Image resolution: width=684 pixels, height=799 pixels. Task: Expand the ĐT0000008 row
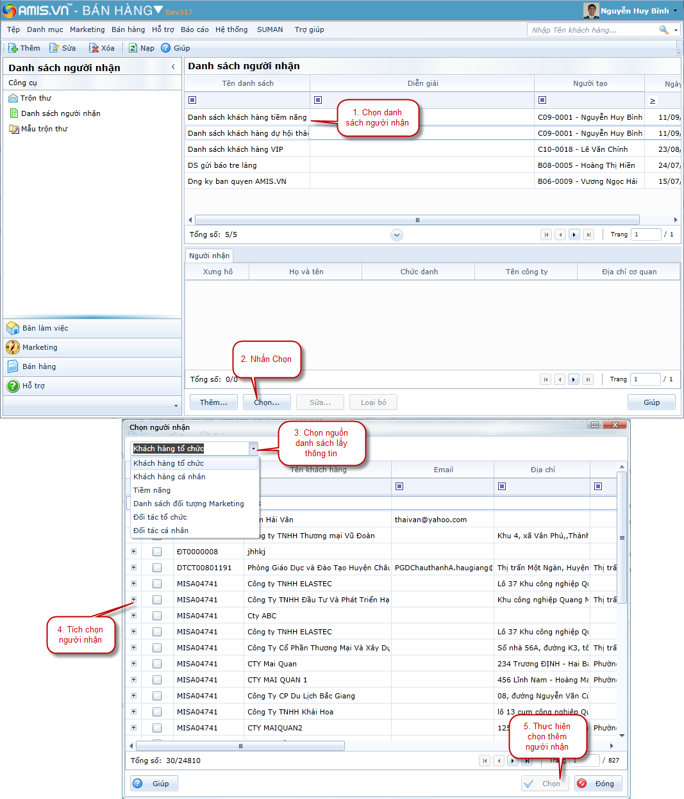coord(134,552)
